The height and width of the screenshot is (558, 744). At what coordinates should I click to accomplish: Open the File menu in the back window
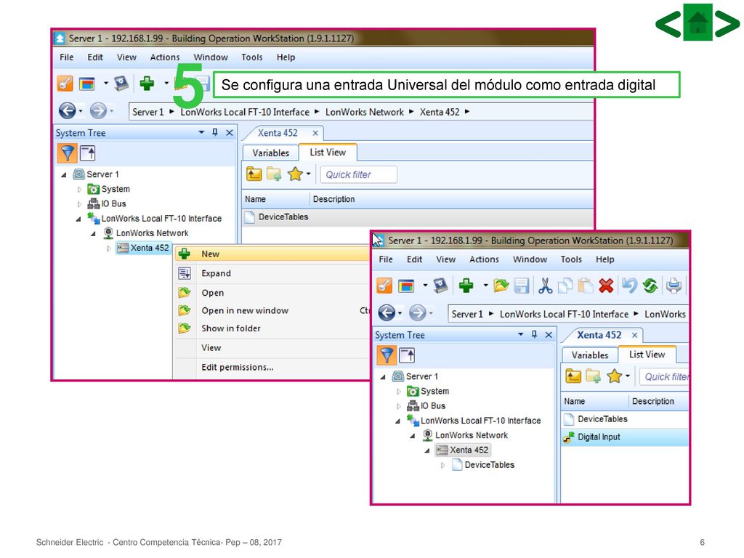coord(66,57)
